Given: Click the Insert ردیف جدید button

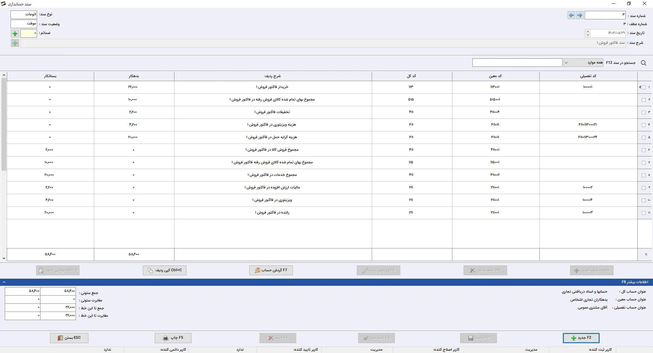Looking at the screenshot, I should click(x=592, y=270).
